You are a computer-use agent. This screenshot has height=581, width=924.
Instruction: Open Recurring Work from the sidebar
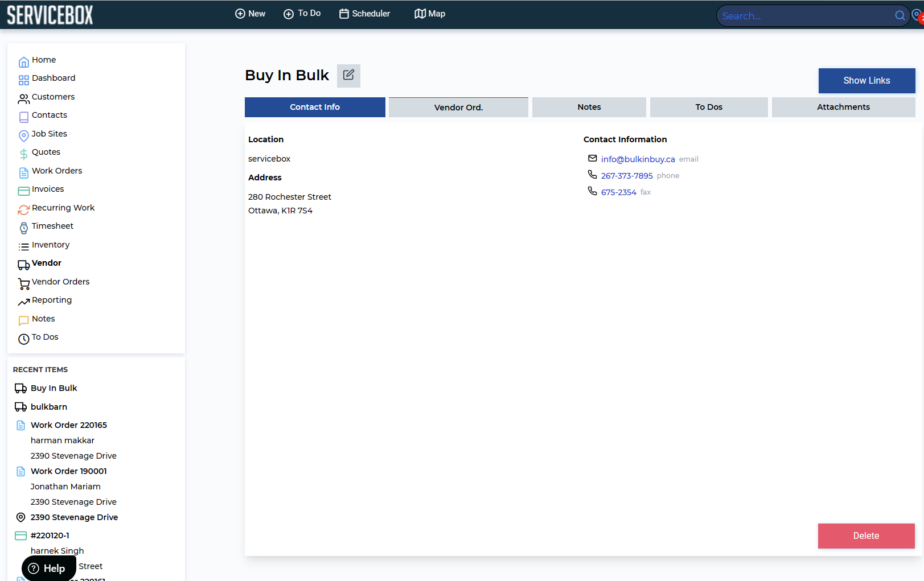click(x=63, y=208)
